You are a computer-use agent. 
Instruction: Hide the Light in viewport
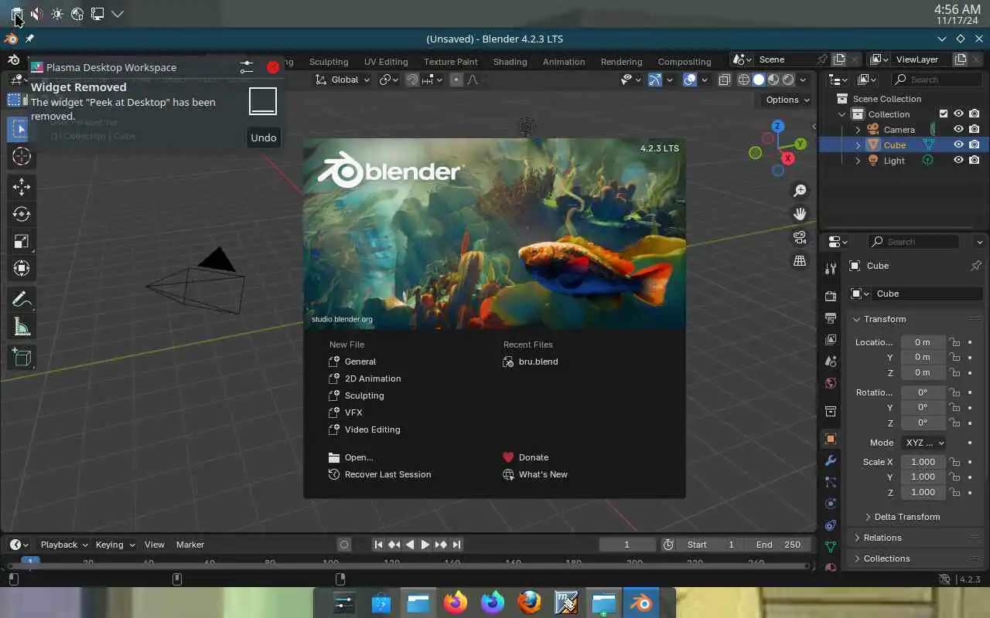point(958,161)
